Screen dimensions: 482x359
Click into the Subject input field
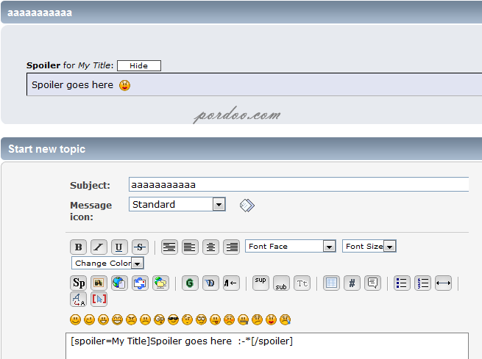coord(299,184)
